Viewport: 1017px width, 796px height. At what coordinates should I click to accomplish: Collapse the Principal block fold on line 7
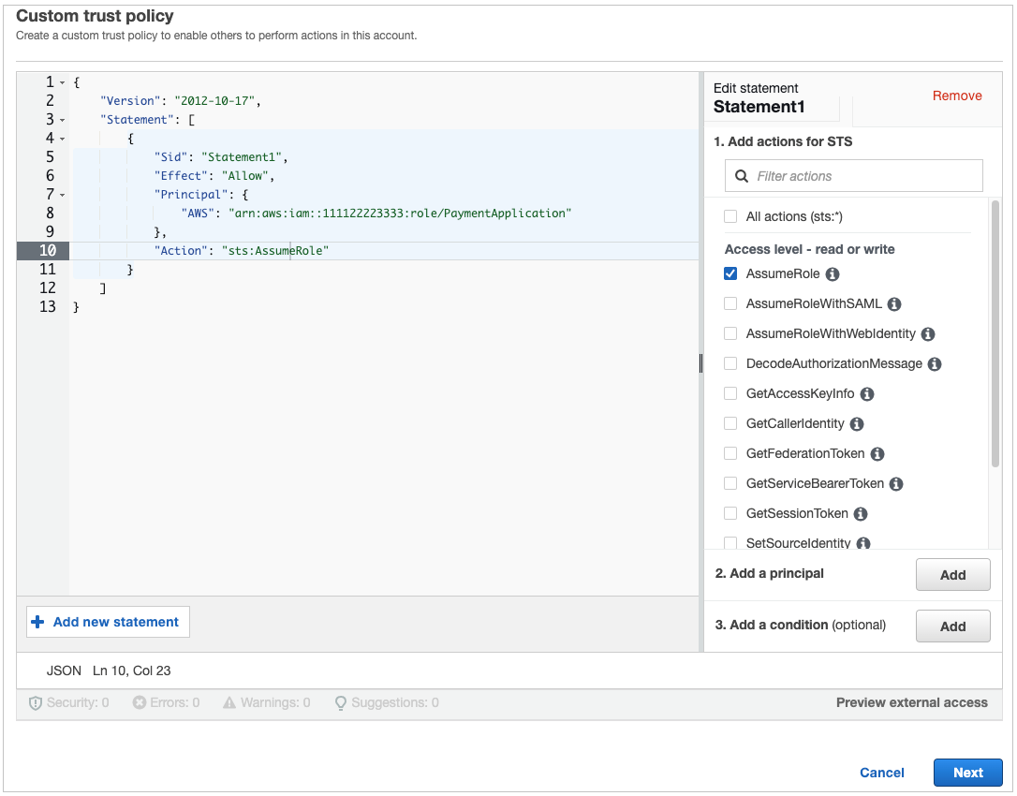tap(62, 195)
